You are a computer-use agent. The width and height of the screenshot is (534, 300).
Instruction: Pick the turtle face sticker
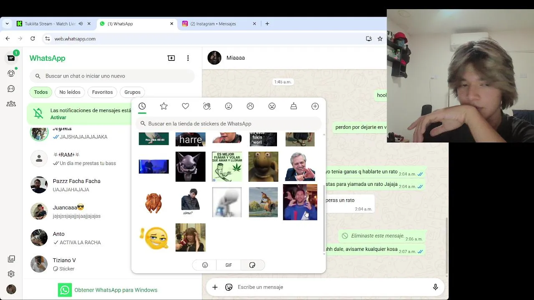click(263, 167)
